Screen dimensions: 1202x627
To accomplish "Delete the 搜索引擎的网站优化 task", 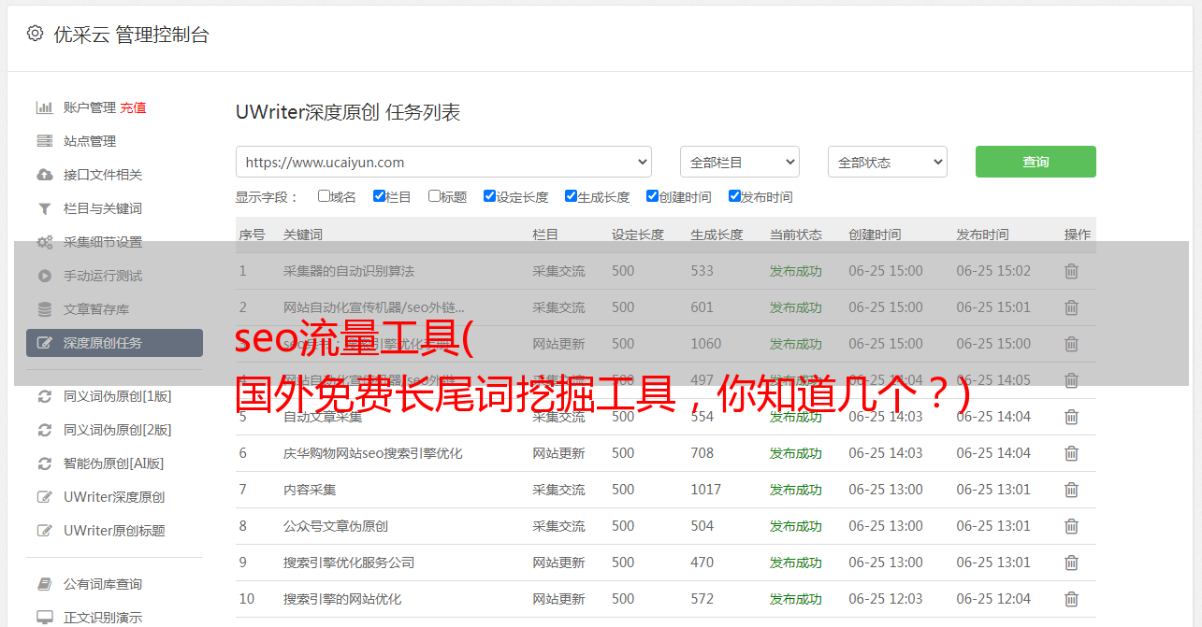I will point(1071,599).
